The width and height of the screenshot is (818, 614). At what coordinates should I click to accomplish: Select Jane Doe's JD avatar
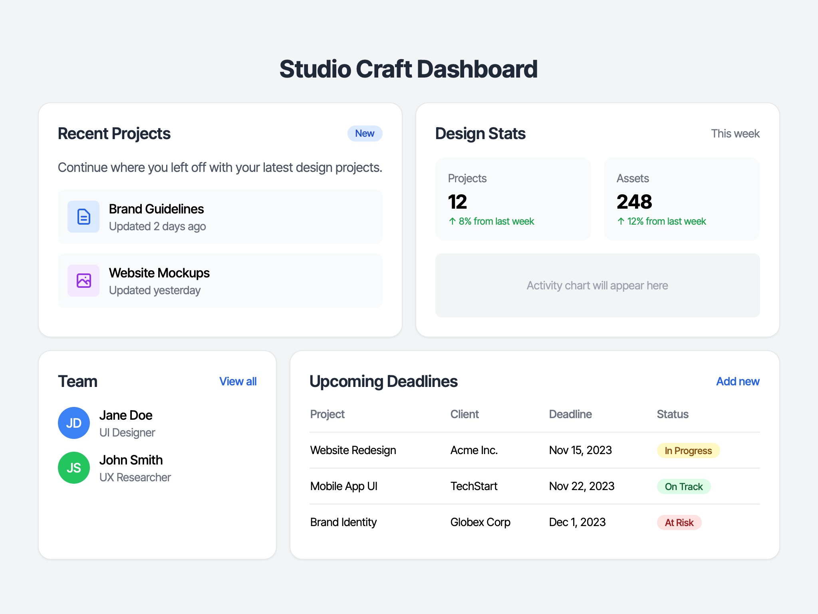(73, 423)
